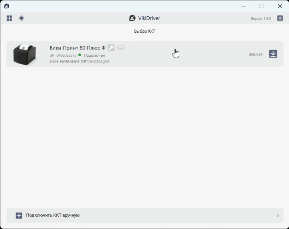Click the printer thumbnail image
Screen dimensions: 289x229
[x=25, y=54]
